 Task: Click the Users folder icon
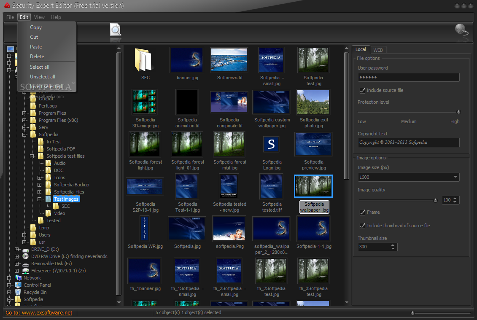[x=33, y=235]
